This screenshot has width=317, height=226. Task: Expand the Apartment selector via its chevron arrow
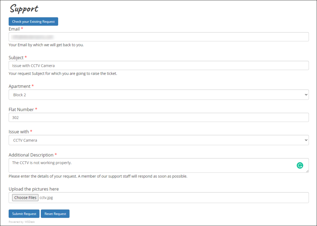(306, 94)
